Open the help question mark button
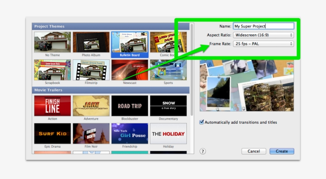 click(203, 151)
